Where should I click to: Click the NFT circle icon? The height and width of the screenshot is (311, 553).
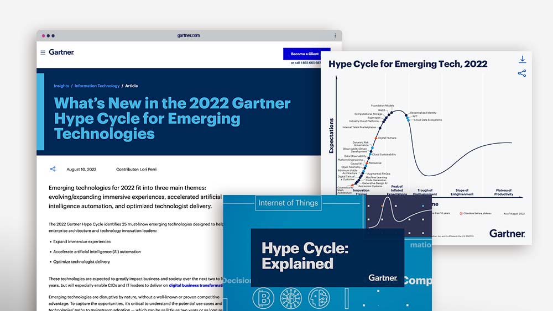pyautogui.click(x=291, y=298)
